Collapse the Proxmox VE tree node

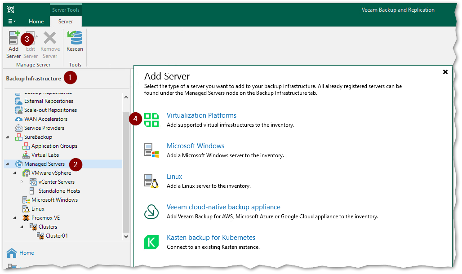click(15, 218)
